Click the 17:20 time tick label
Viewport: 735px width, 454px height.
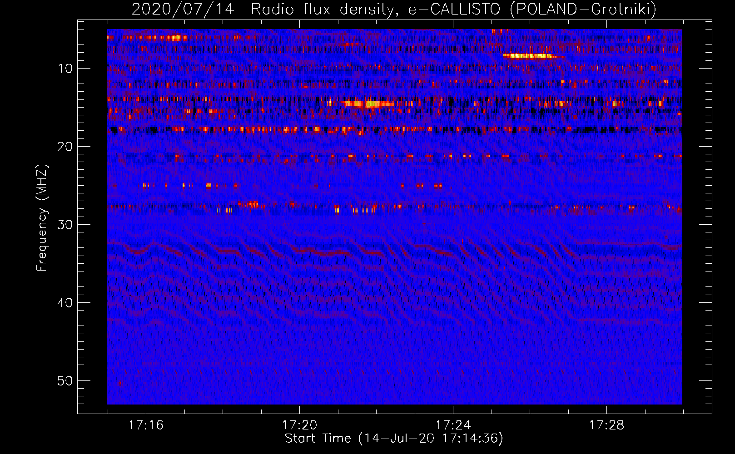[299, 425]
